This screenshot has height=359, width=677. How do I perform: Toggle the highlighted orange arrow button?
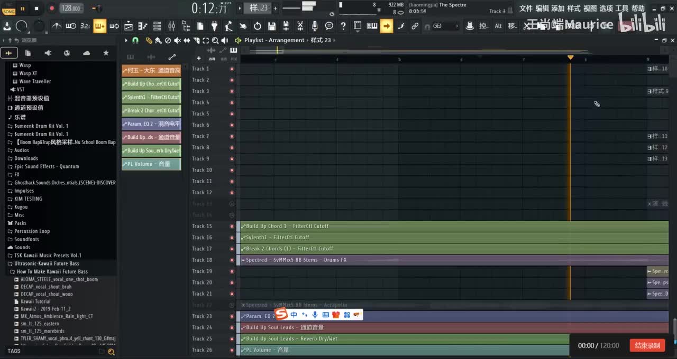387,26
